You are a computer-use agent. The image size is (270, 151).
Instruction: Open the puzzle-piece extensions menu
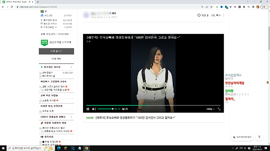(244, 7)
